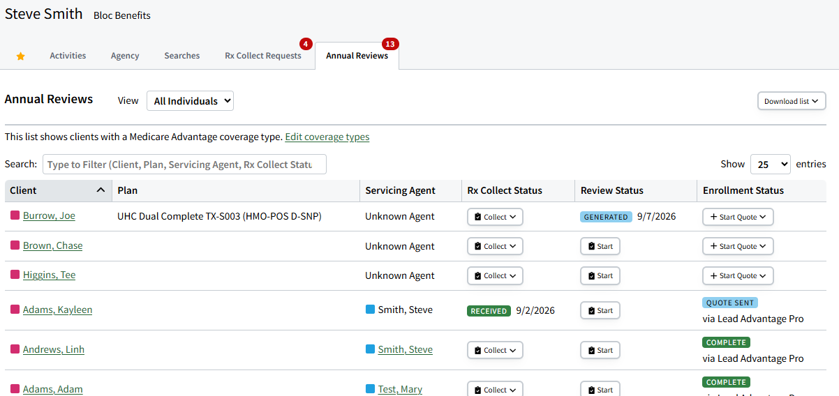Click the Steve Smith page heading
839x396 pixels.
(x=44, y=14)
